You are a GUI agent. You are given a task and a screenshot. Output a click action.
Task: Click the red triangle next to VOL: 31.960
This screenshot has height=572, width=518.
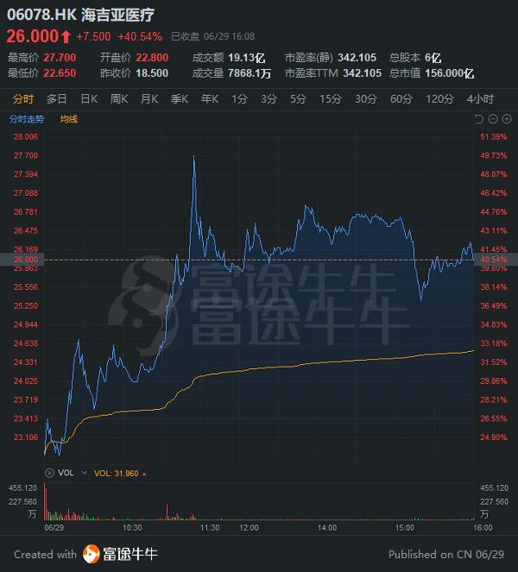pos(144,474)
